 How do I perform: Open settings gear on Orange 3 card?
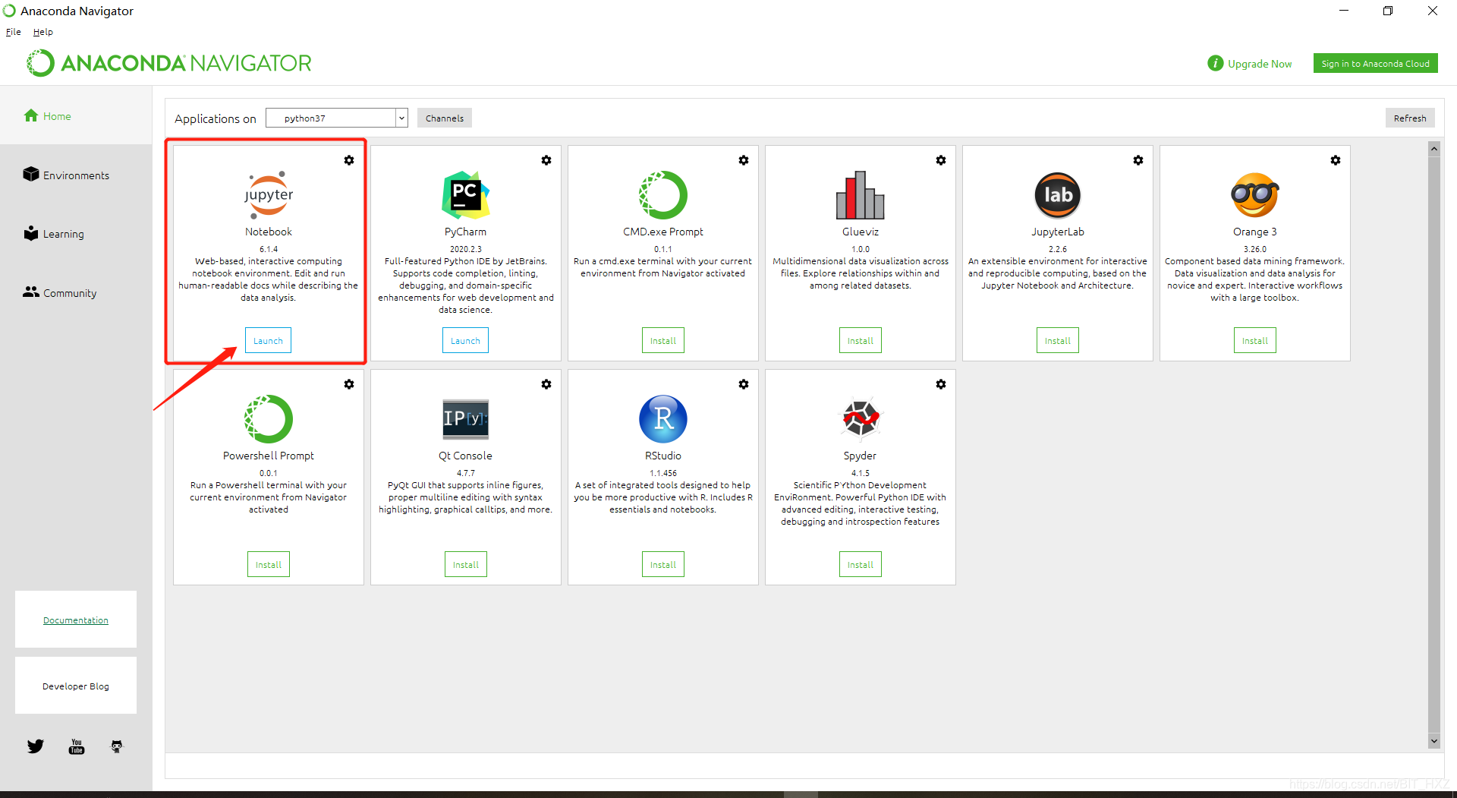(x=1336, y=160)
